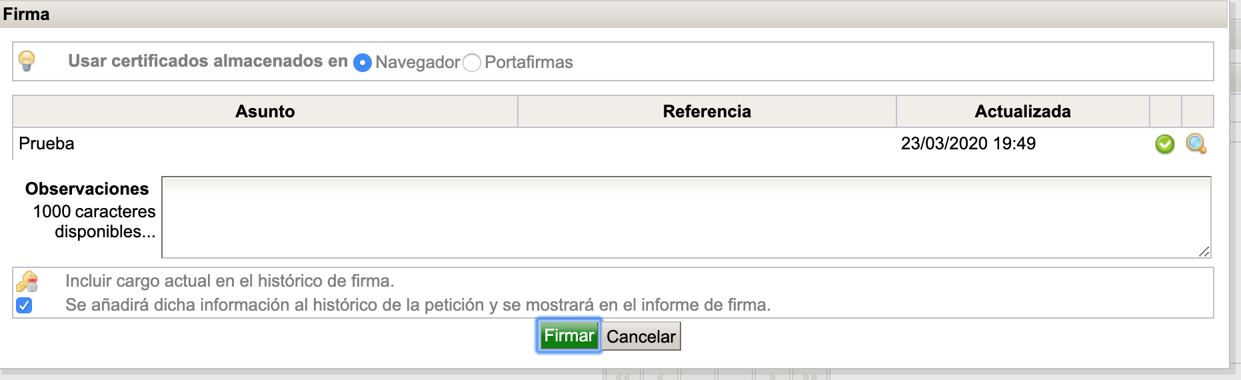1241x380 pixels.
Task: Select the Prueba row subject
Action: click(47, 144)
